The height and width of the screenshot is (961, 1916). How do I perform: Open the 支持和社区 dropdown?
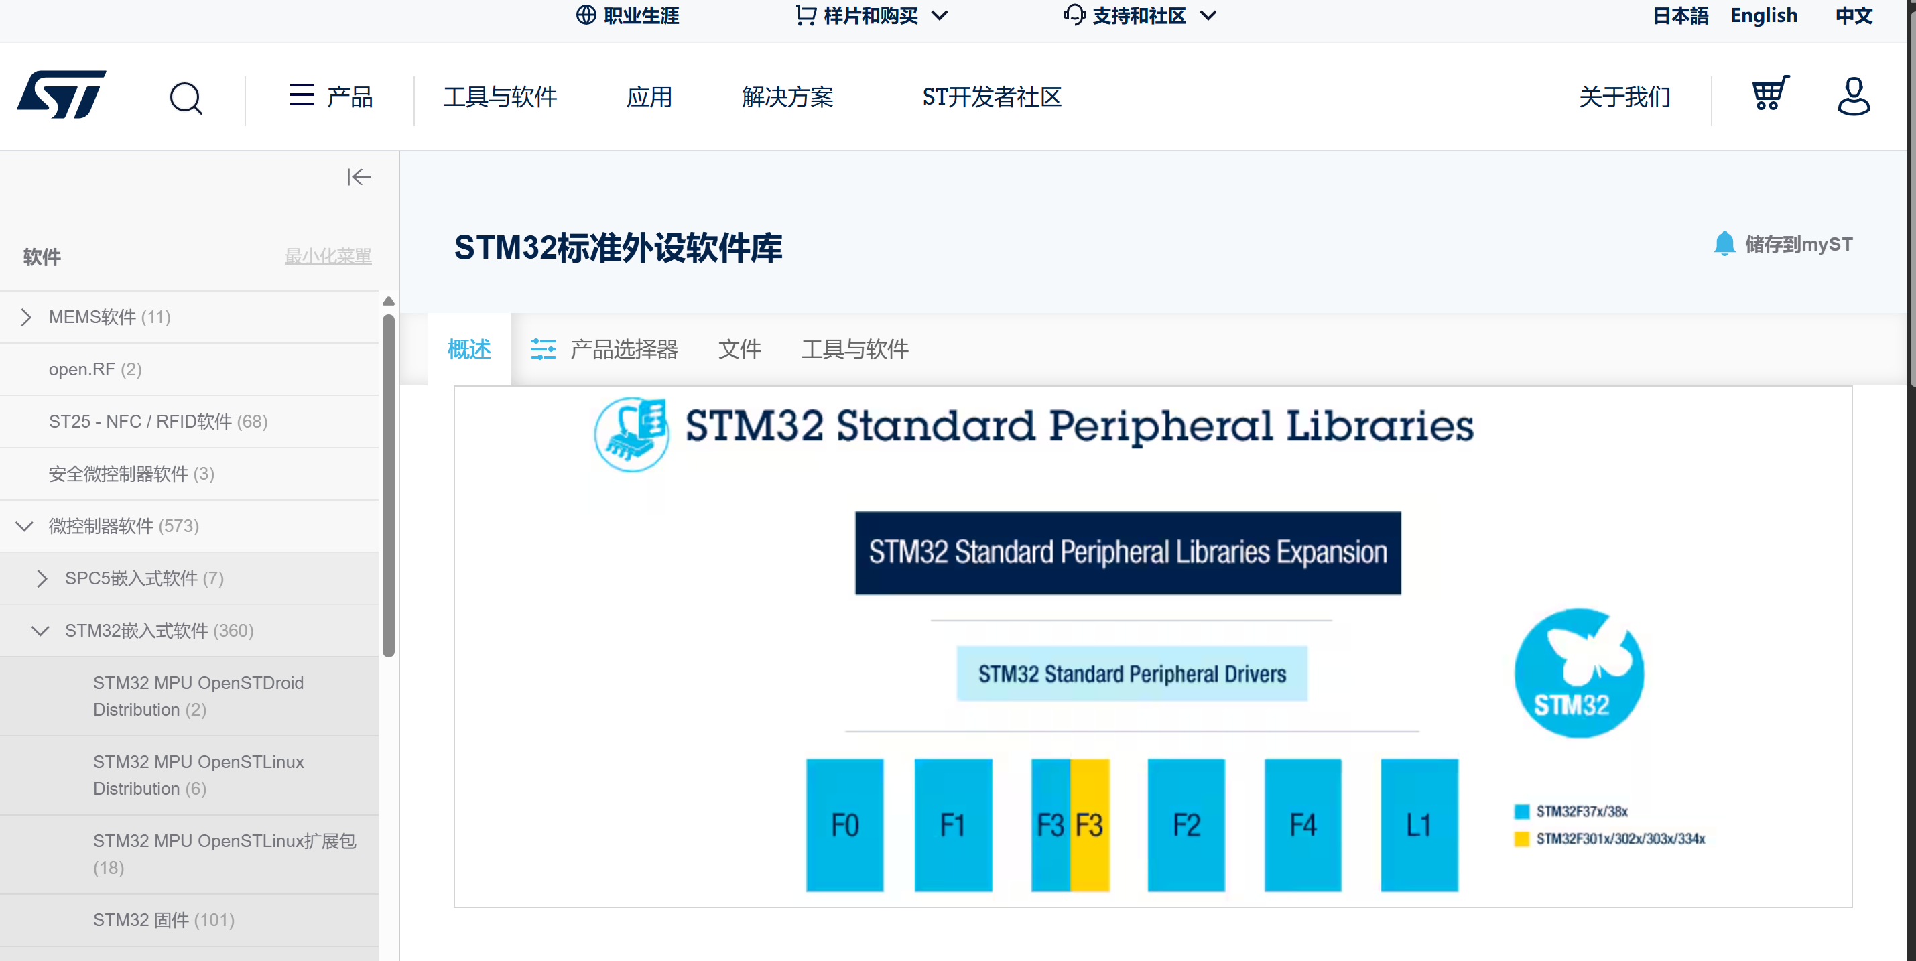click(x=1140, y=15)
